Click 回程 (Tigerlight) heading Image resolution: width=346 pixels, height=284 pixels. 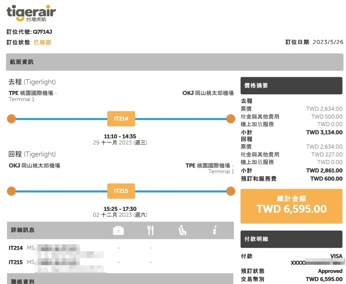pyautogui.click(x=32, y=154)
